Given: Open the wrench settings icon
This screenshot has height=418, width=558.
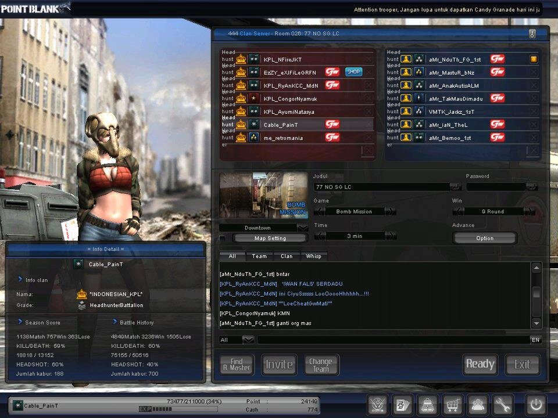Looking at the screenshot, I should (503, 405).
